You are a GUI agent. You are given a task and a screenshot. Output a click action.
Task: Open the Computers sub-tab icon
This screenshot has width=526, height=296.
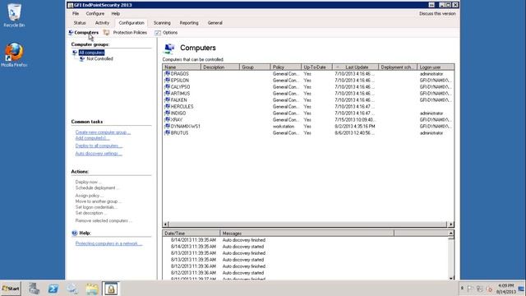coord(71,33)
